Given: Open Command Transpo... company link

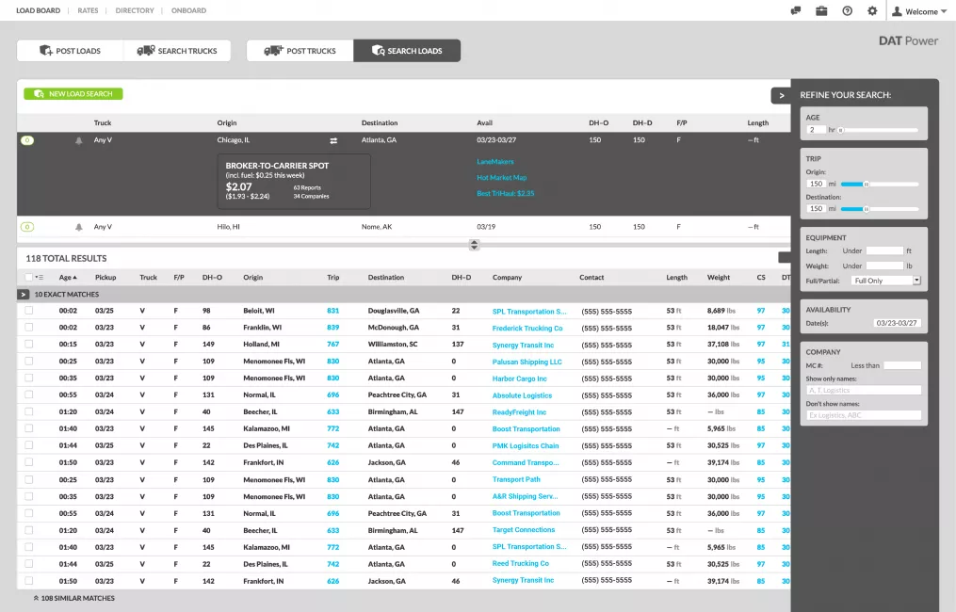Looking at the screenshot, I should pyautogui.click(x=526, y=462).
